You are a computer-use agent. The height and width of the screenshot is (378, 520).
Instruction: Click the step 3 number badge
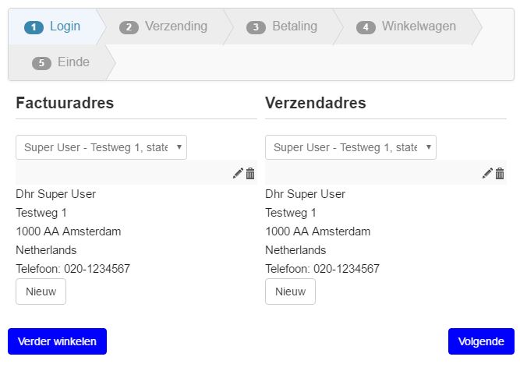click(x=256, y=27)
